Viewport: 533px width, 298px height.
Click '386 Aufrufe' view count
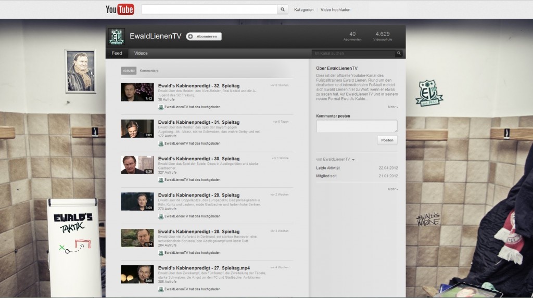167,282
